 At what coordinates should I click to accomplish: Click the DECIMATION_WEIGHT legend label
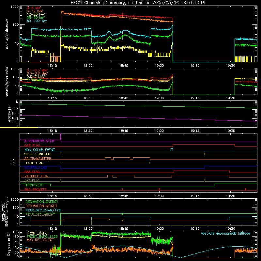pyautogui.click(x=41, y=206)
